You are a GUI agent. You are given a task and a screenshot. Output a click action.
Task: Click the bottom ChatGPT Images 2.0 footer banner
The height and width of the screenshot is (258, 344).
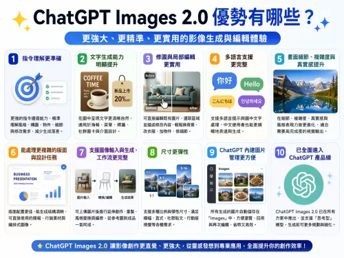click(172, 246)
